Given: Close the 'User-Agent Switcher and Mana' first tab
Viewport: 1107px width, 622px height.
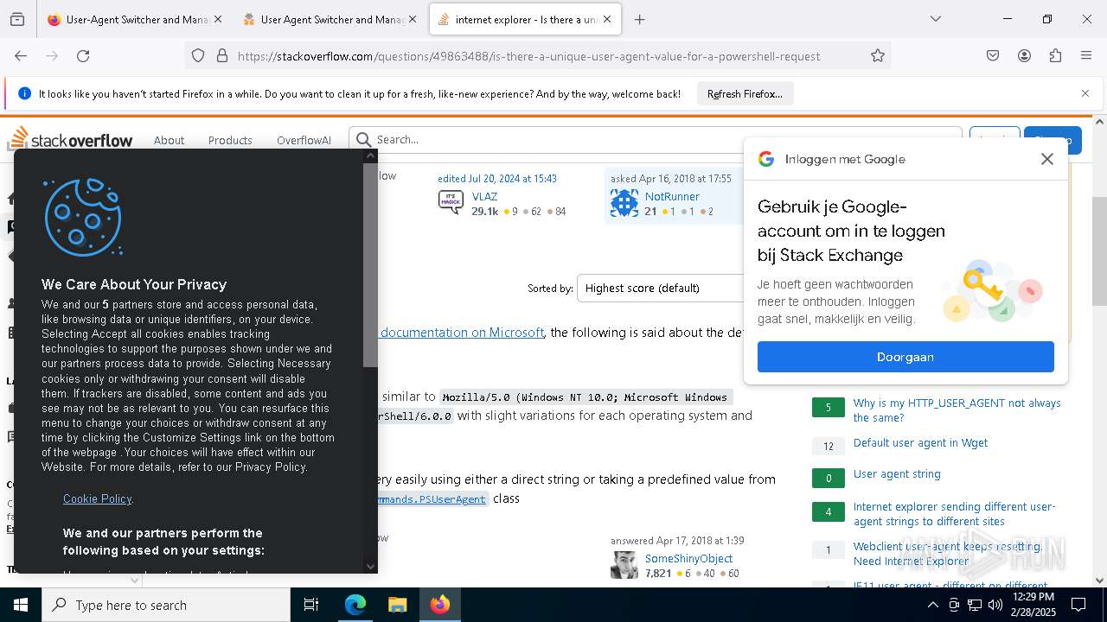Looking at the screenshot, I should (x=217, y=19).
